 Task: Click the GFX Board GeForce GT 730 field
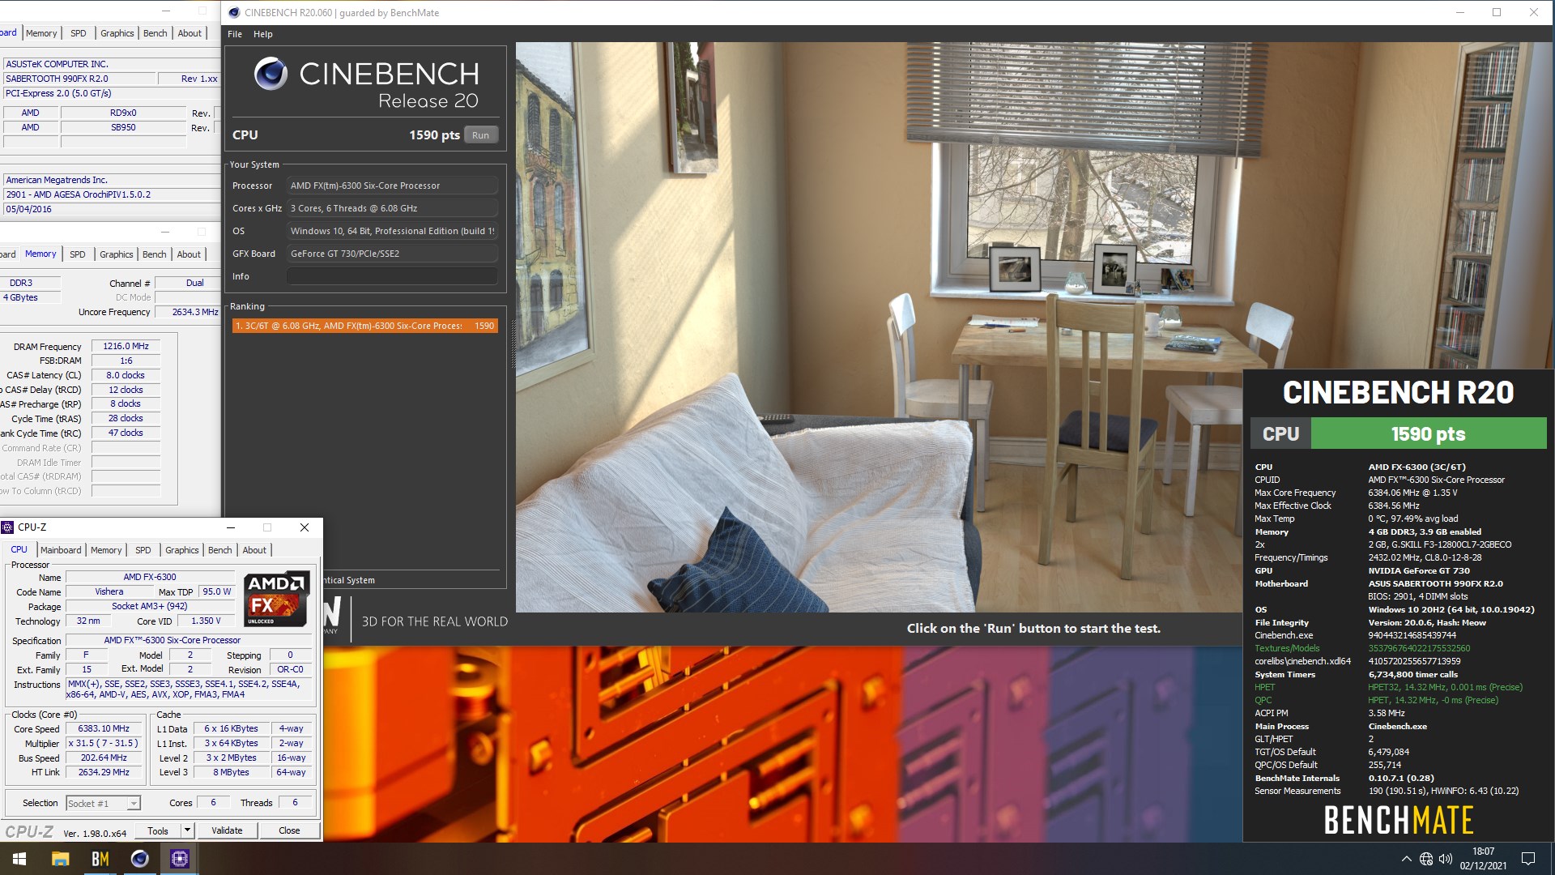click(x=392, y=254)
